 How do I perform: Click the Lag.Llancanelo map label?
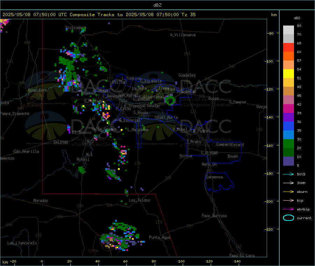coord(22,243)
